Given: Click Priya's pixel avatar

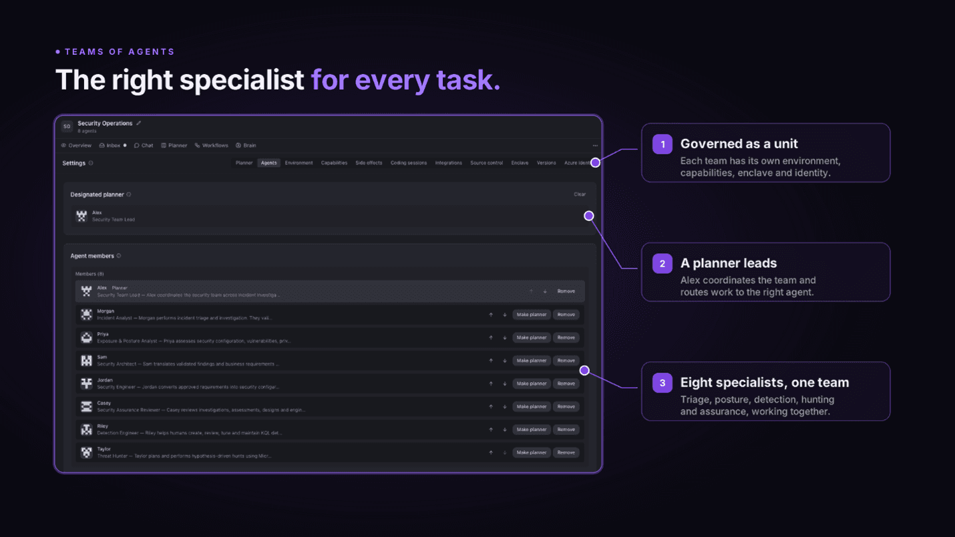Looking at the screenshot, I should point(86,337).
